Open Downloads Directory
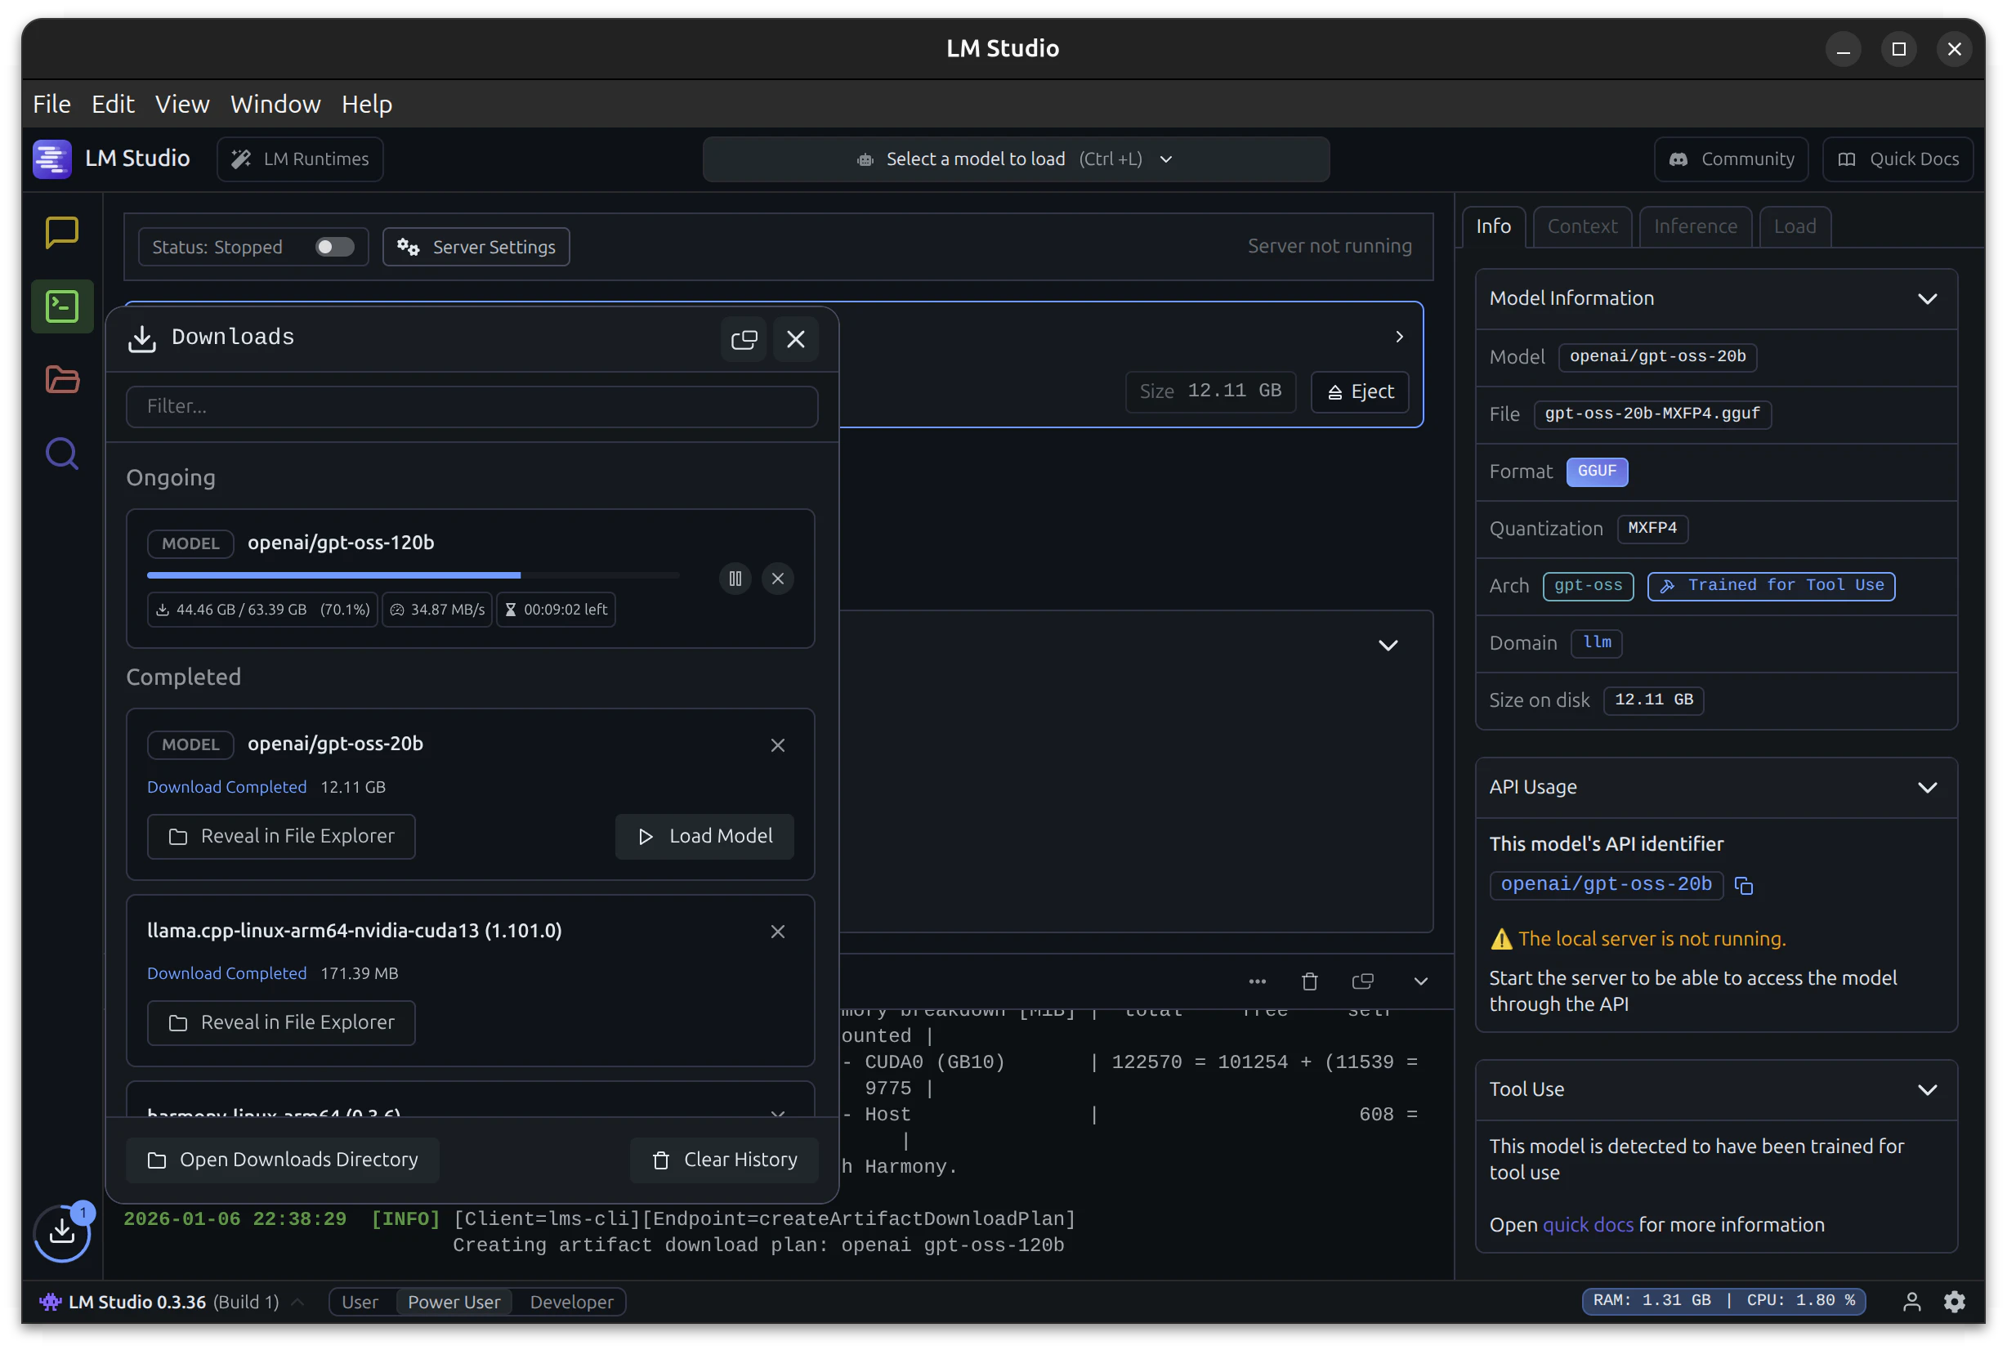 pyautogui.click(x=283, y=1160)
